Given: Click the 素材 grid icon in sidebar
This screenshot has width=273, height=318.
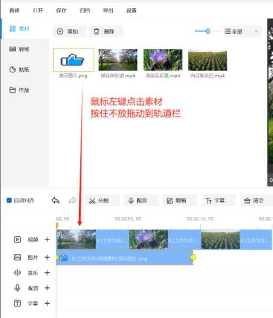Looking at the screenshot, I should tap(13, 29).
